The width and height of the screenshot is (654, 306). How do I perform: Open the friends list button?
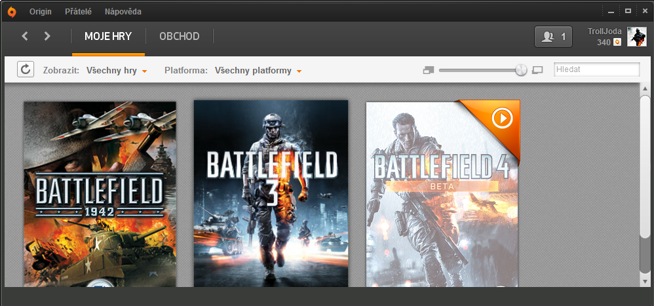pyautogui.click(x=553, y=37)
